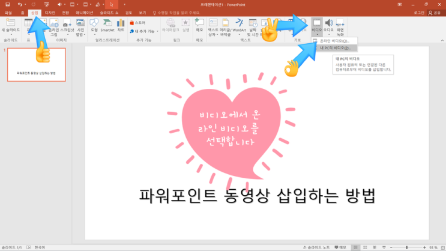Click the 슬라이드 1/1 status indicator

pyautogui.click(x=11, y=247)
